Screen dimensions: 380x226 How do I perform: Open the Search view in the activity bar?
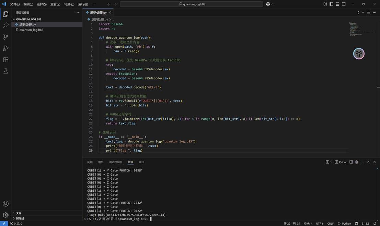tap(5, 25)
